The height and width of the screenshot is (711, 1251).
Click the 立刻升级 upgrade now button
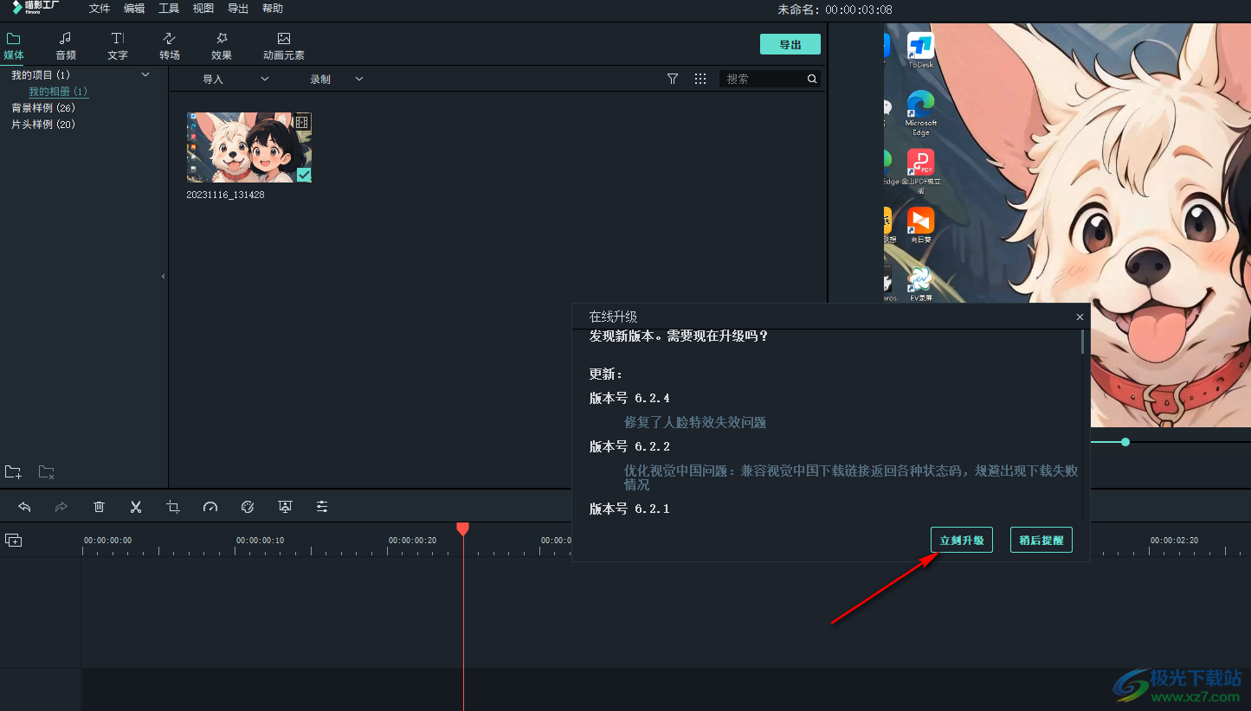[x=962, y=540]
